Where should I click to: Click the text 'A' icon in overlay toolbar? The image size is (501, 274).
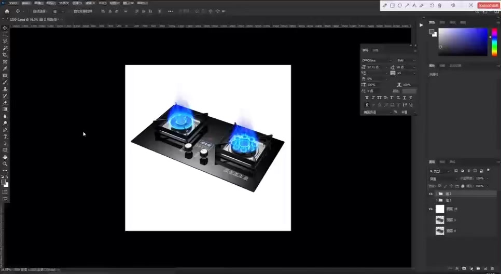tap(414, 5)
